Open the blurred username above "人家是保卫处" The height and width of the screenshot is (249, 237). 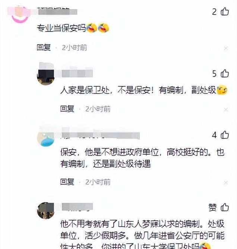(77, 74)
